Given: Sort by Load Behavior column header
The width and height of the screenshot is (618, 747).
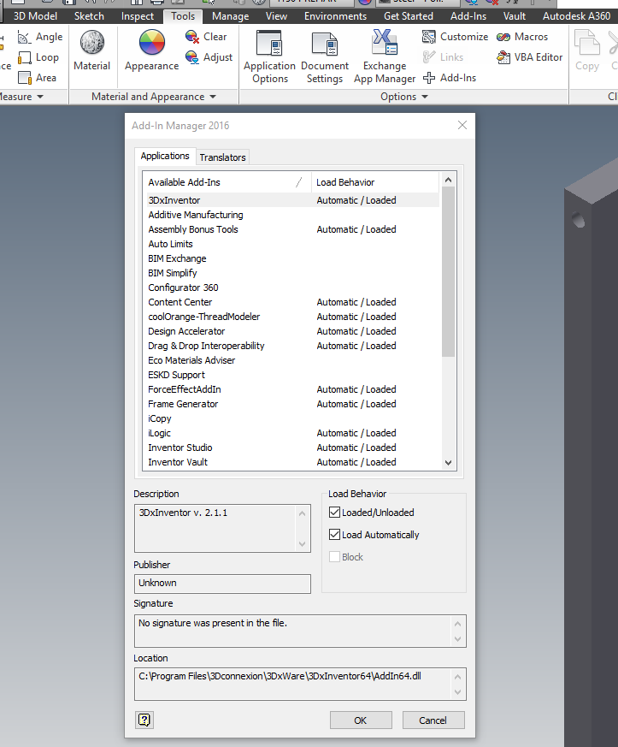Looking at the screenshot, I should 375,182.
